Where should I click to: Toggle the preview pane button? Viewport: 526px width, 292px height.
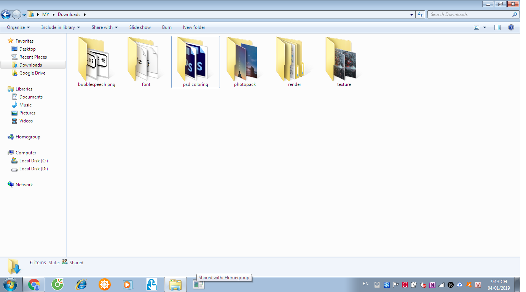click(497, 27)
